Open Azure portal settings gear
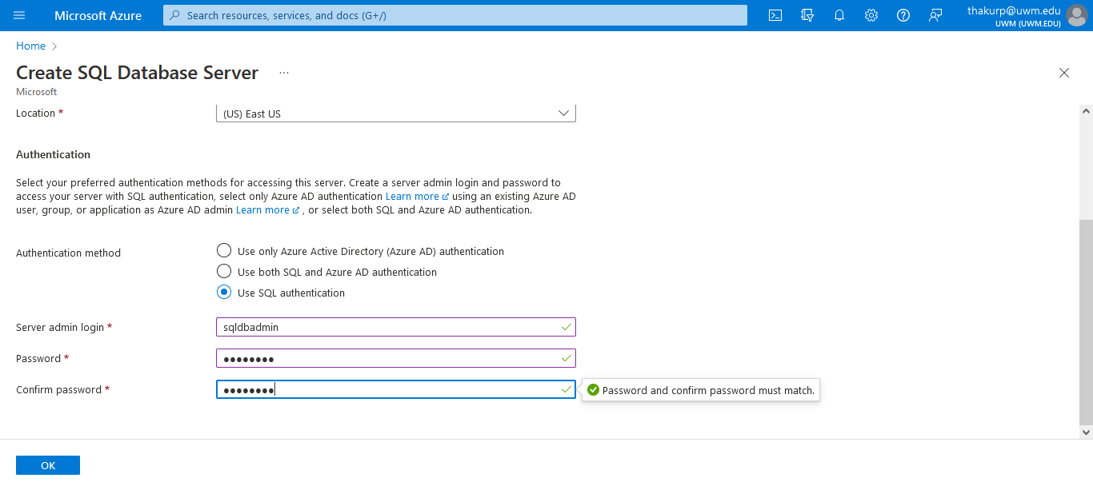 (x=871, y=14)
